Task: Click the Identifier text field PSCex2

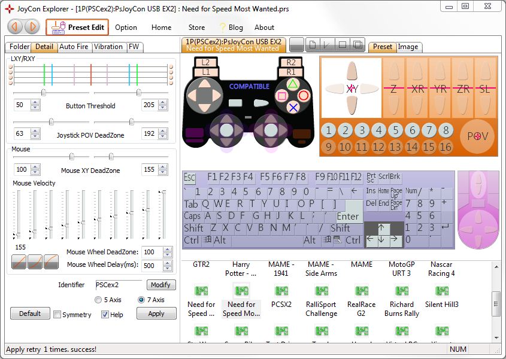Action: pyautogui.click(x=119, y=285)
